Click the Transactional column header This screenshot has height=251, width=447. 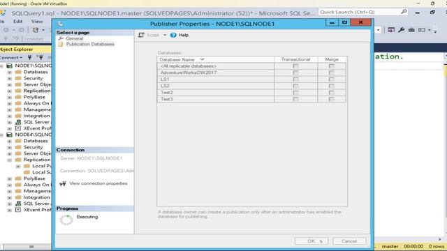(295, 59)
